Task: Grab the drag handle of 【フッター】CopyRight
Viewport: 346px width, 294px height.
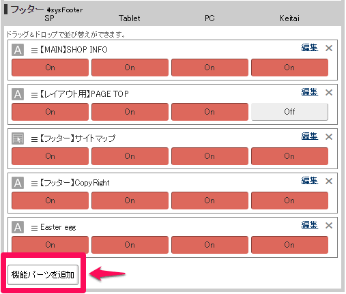Action: 34,183
